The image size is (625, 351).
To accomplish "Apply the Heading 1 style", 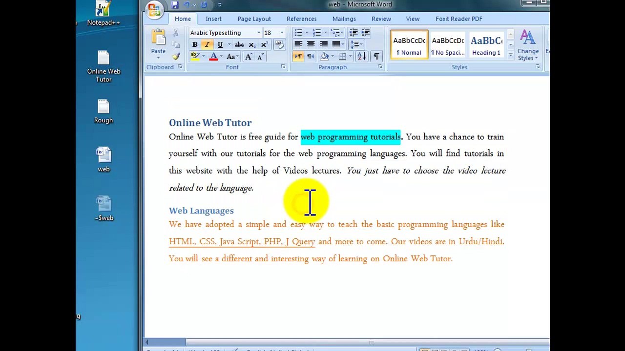I will tap(486, 45).
